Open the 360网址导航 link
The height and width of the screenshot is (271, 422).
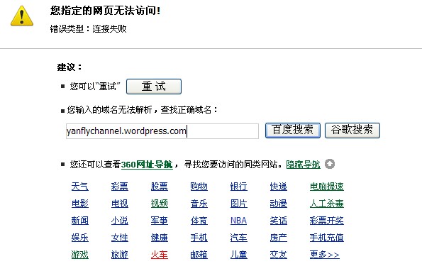point(147,164)
